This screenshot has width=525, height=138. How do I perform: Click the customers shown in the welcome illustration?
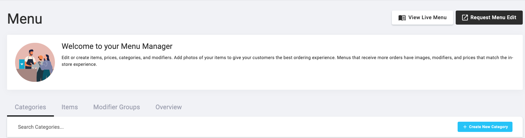(x=44, y=68)
